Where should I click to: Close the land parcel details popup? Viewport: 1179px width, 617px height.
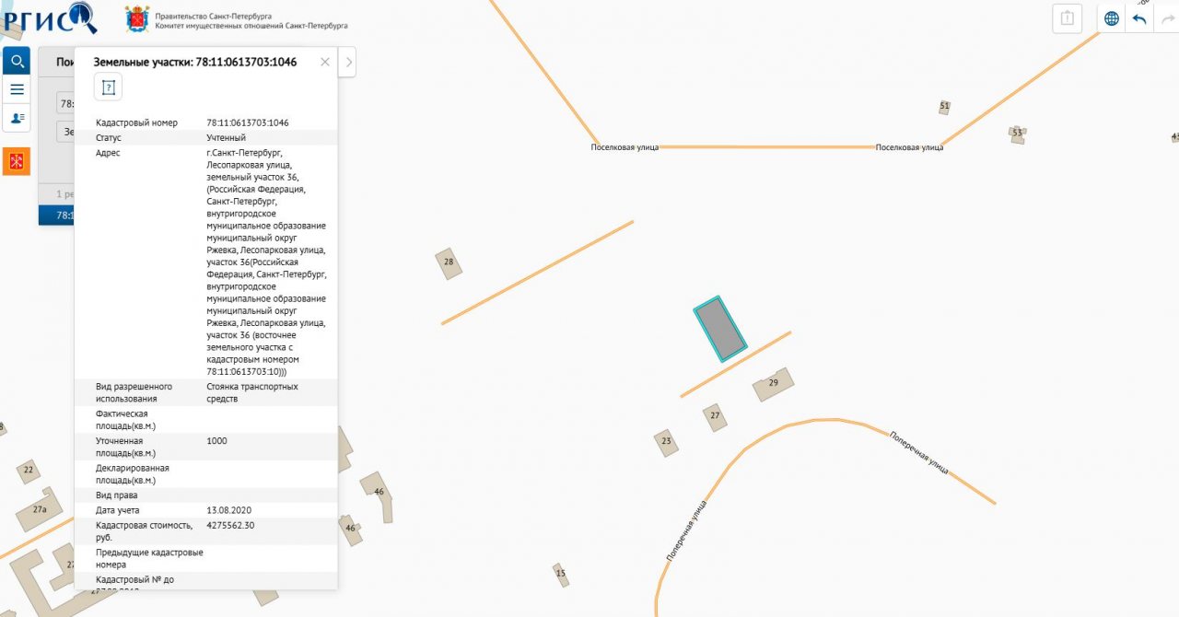coord(325,62)
